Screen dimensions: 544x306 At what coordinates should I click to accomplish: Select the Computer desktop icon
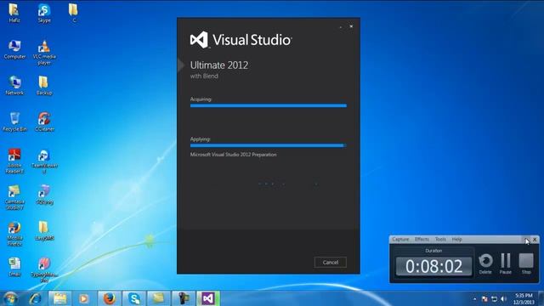click(x=14, y=49)
